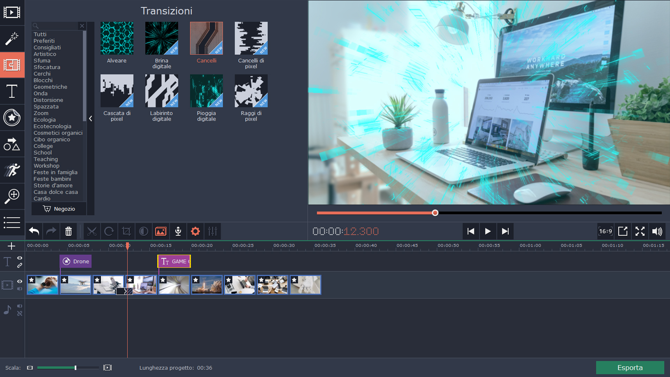Open the Negozio store button
The image size is (670, 377).
pyautogui.click(x=59, y=209)
